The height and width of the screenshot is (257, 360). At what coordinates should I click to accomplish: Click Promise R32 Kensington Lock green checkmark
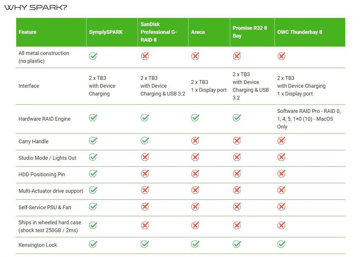click(237, 244)
